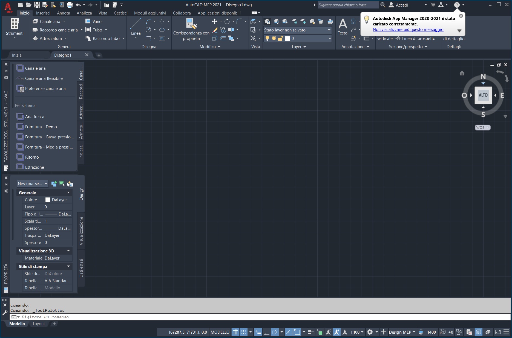Open the Collabora ribbon tab
This screenshot has height=338, width=512.
(x=182, y=13)
